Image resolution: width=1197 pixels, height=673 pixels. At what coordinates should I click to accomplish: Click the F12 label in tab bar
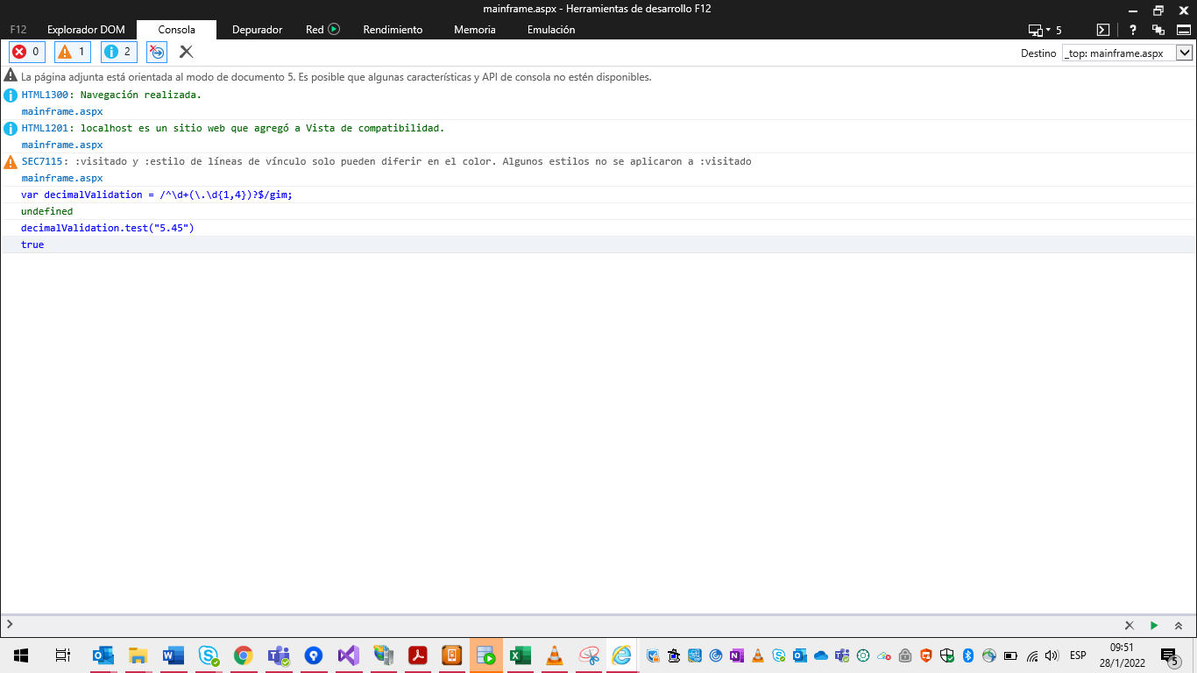click(x=18, y=30)
